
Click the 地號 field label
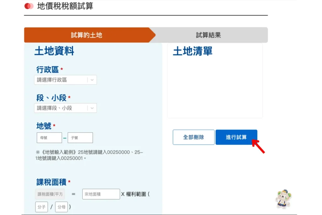tap(44, 126)
